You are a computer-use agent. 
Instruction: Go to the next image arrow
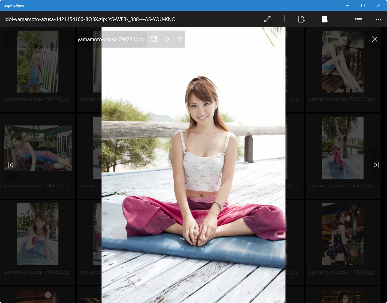click(x=376, y=165)
